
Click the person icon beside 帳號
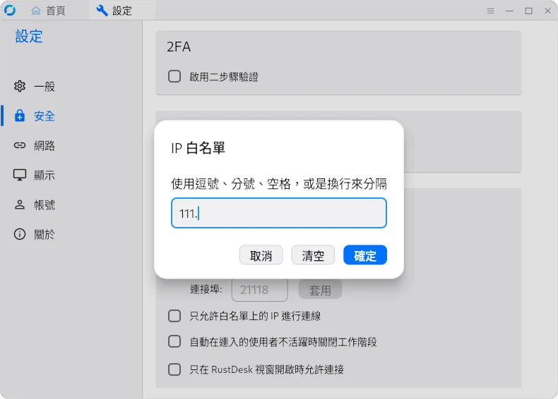(x=20, y=205)
